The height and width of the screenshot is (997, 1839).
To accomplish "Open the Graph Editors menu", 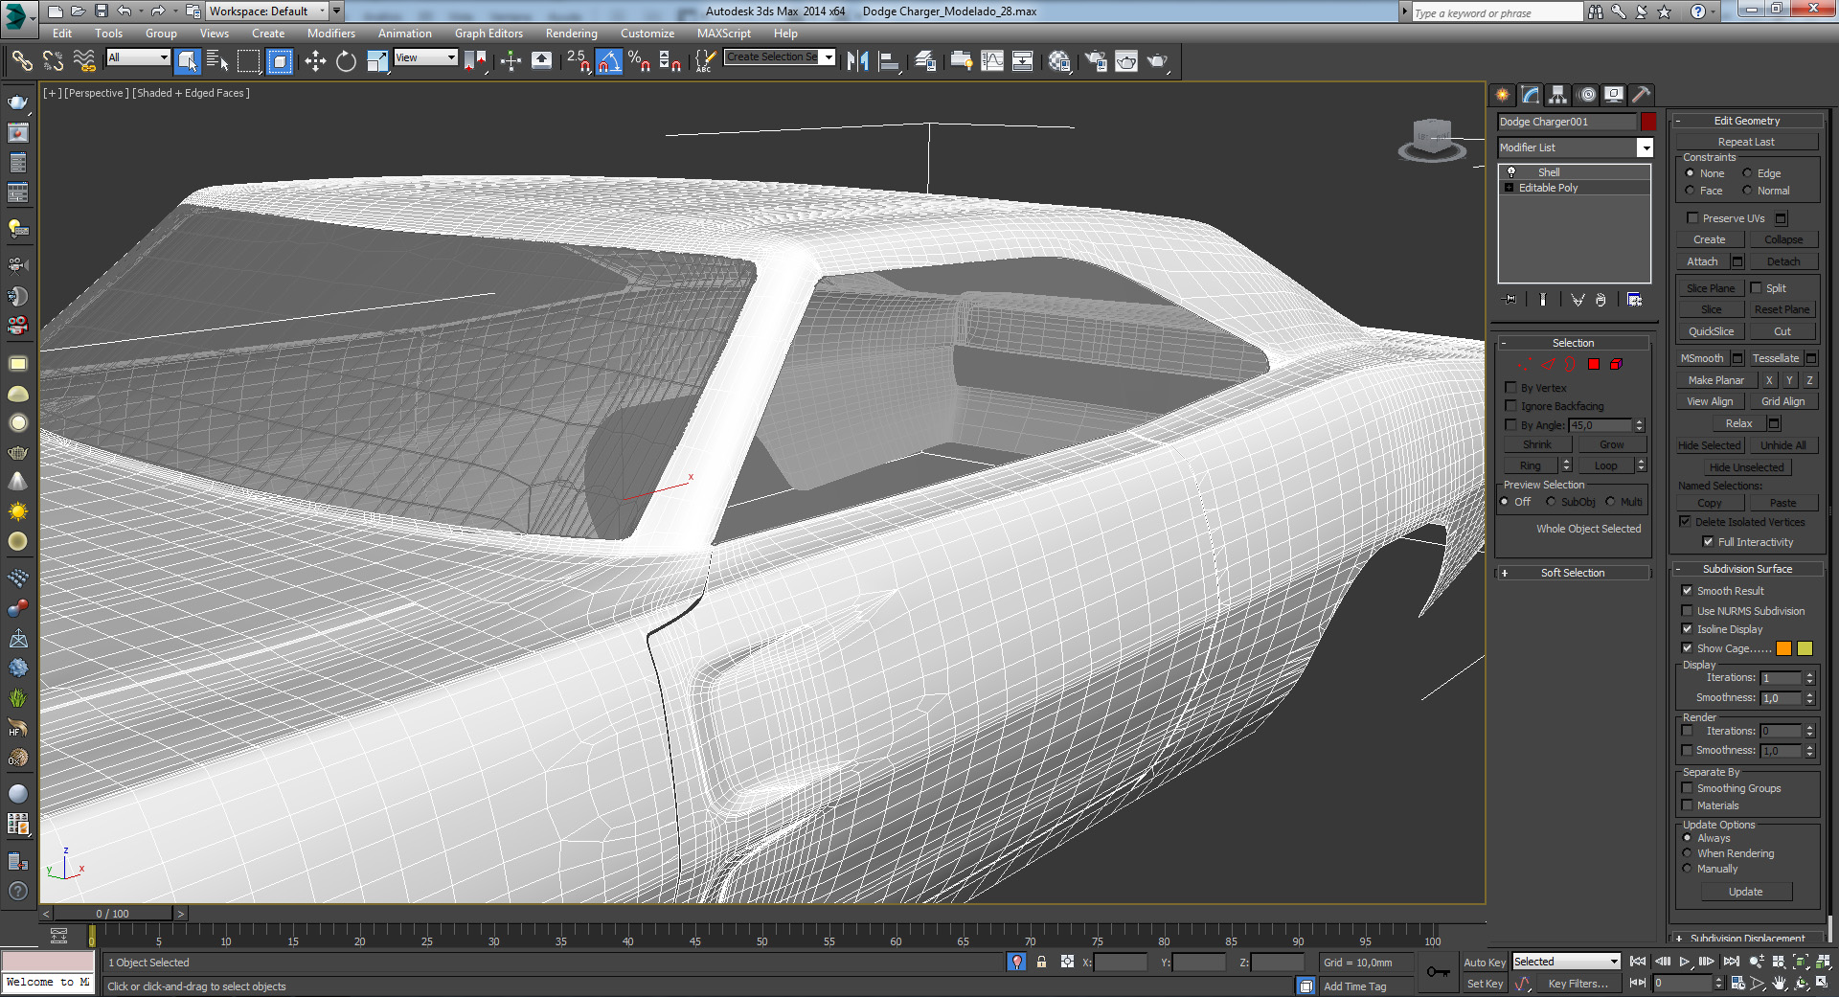I will click(x=488, y=34).
